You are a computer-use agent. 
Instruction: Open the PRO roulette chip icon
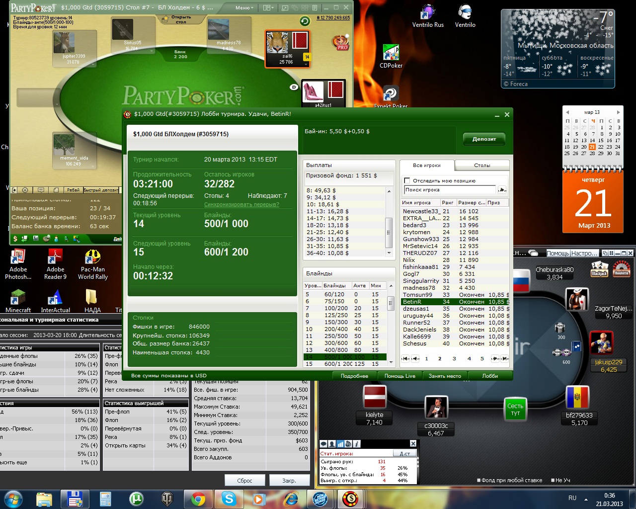tap(341, 42)
